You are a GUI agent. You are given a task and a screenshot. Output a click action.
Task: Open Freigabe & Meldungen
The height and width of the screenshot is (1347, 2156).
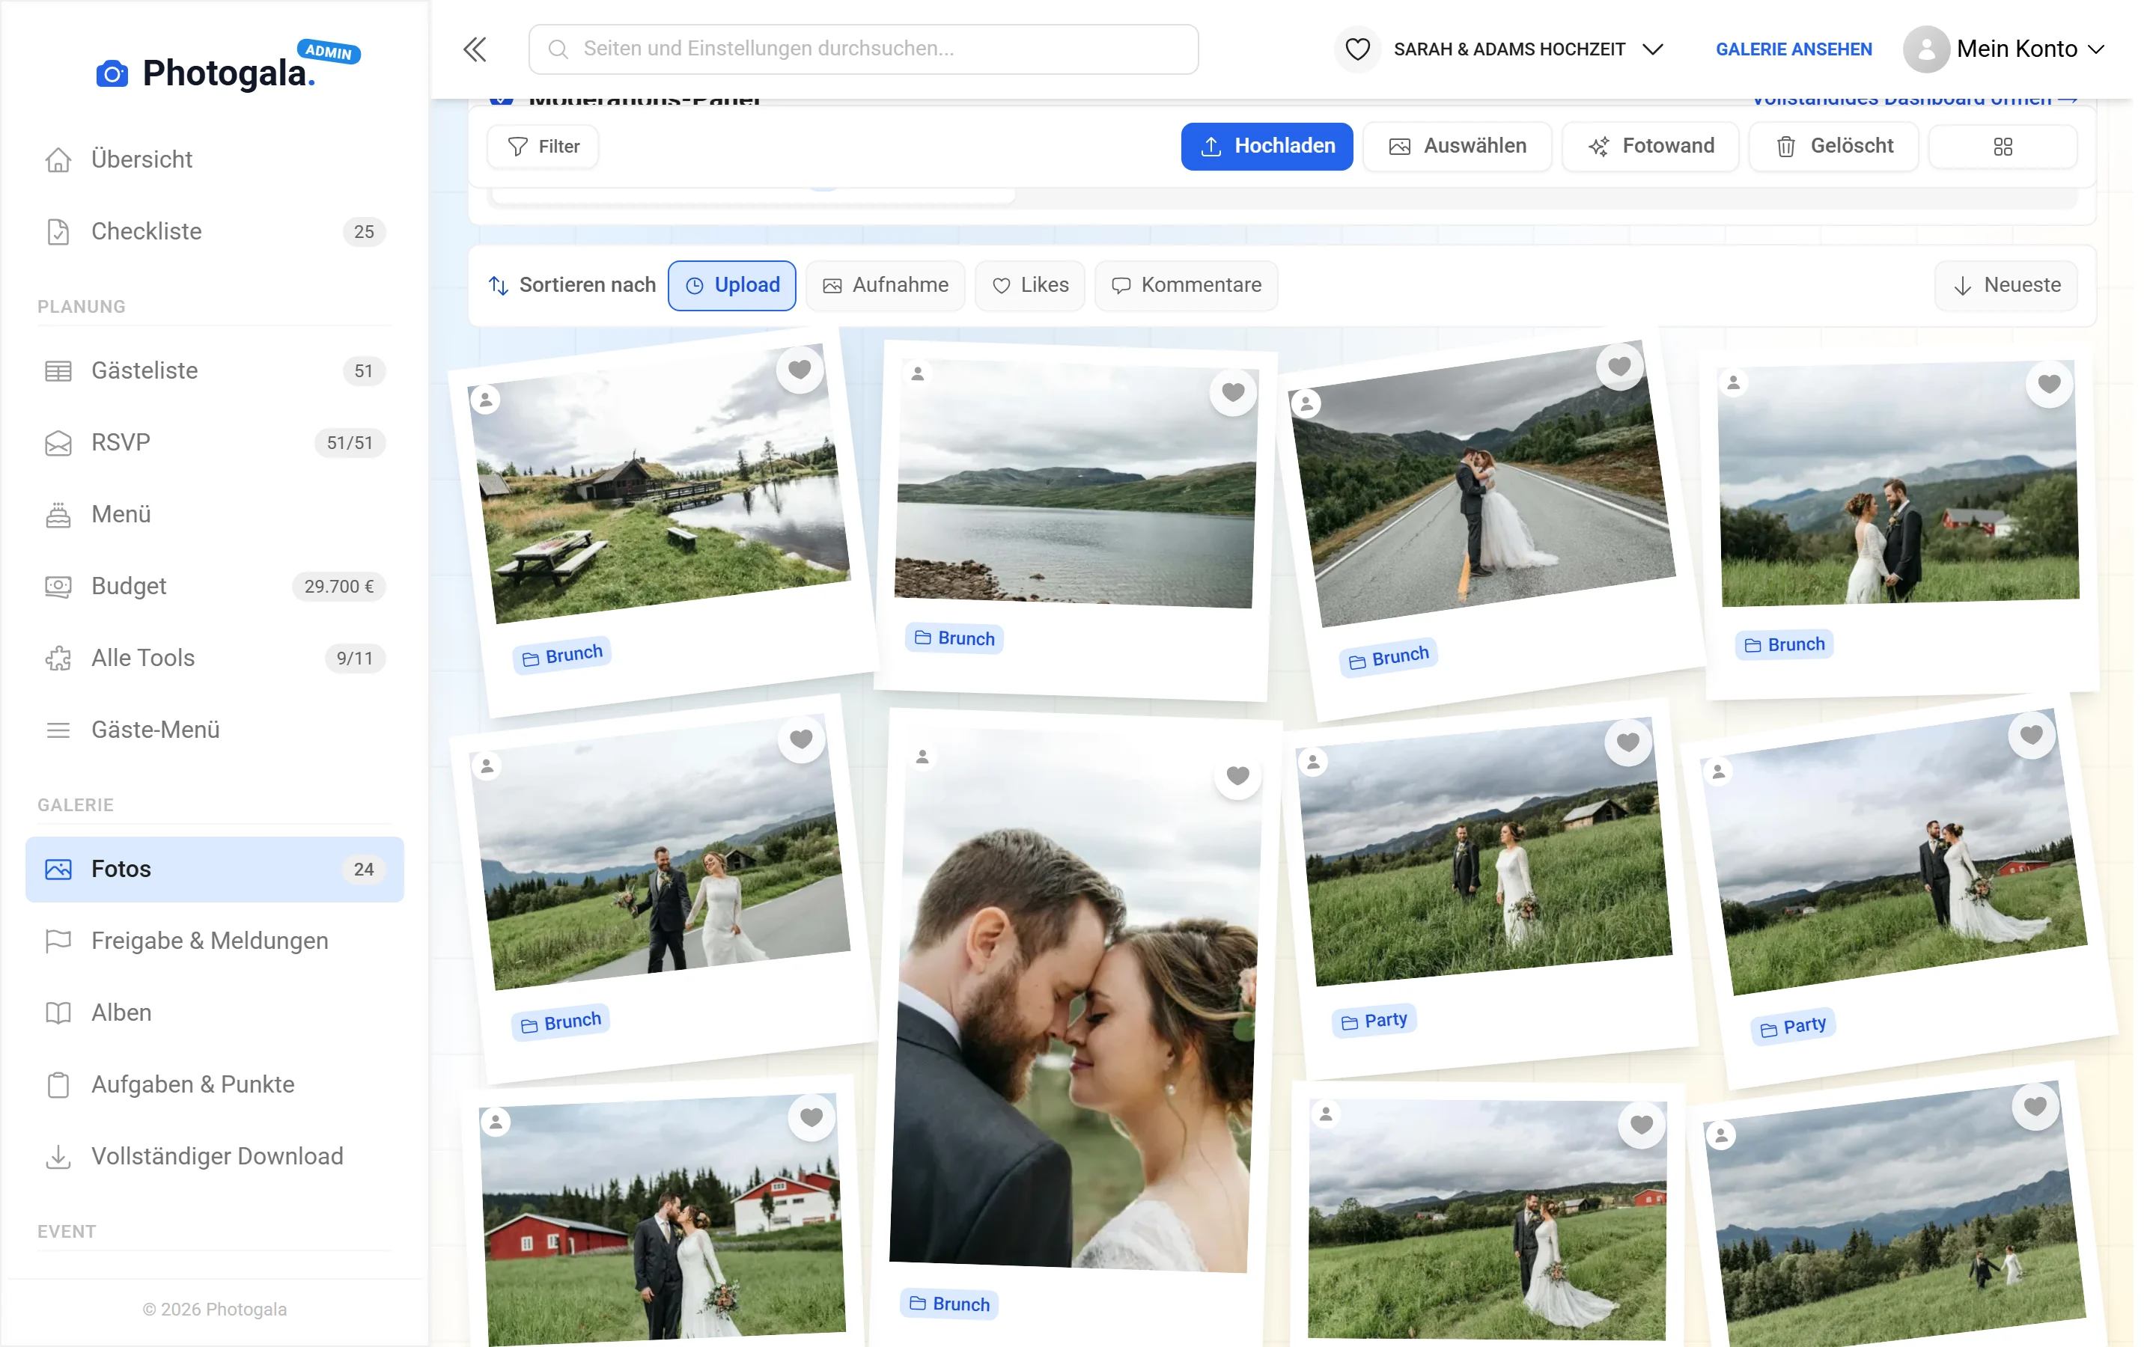[x=215, y=941]
